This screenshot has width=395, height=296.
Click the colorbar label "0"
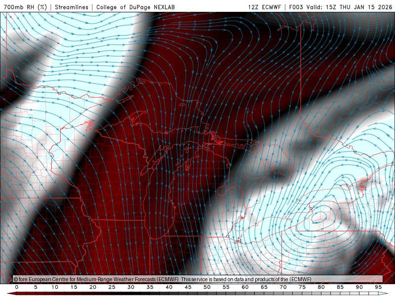17,287
